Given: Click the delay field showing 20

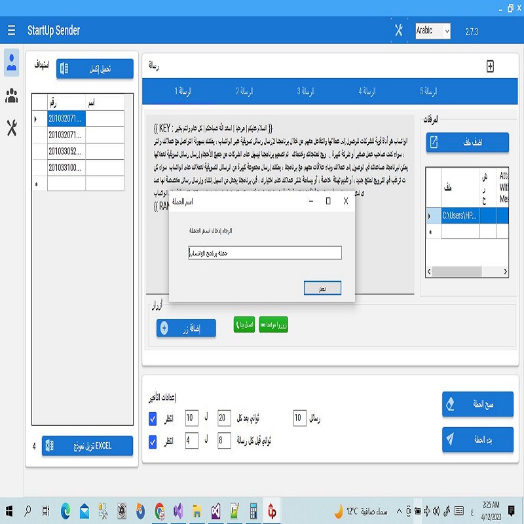Looking at the screenshot, I should pyautogui.click(x=224, y=418).
